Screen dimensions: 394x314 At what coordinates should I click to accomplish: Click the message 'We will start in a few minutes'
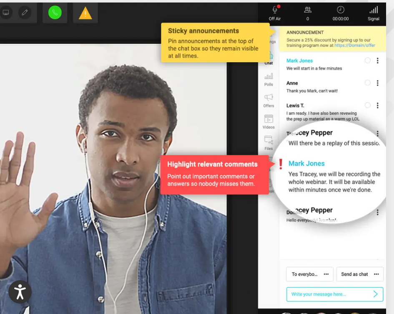tap(314, 68)
